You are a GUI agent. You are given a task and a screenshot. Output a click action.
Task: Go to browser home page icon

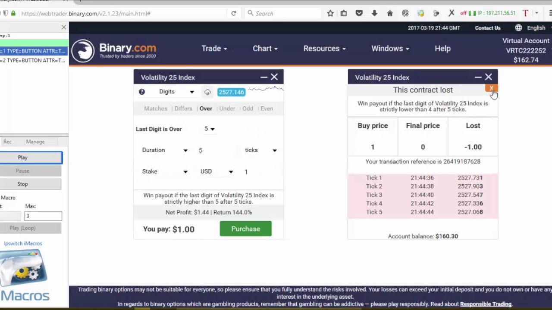[x=390, y=13]
